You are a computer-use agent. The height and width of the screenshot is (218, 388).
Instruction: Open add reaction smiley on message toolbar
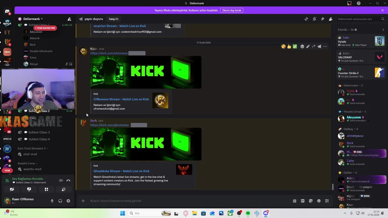[302, 46]
